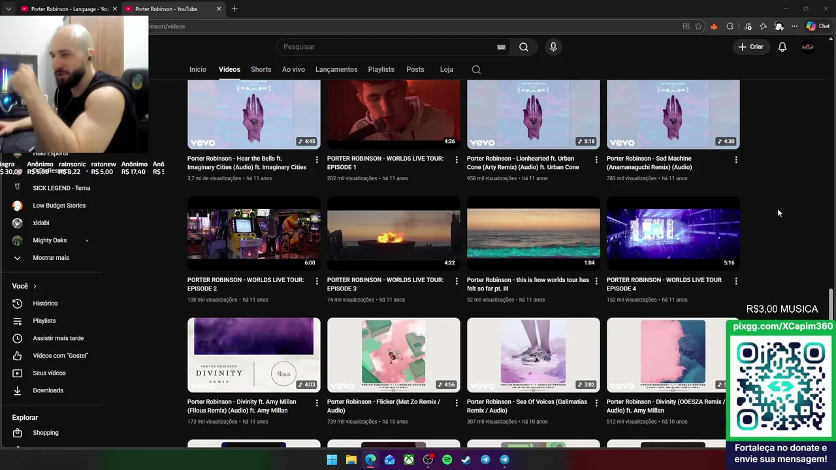Open YouTube notifications bell
The height and width of the screenshot is (470, 836).
tap(782, 47)
